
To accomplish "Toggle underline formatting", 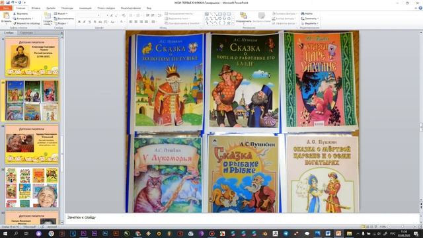I will click(90, 22).
